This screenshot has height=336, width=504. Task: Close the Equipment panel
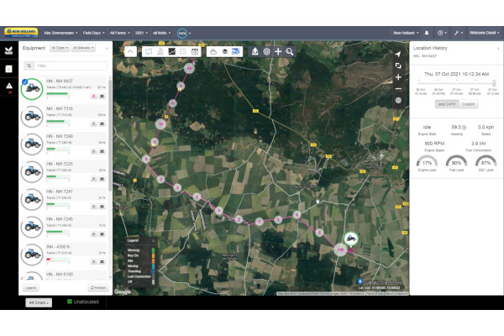[107, 49]
